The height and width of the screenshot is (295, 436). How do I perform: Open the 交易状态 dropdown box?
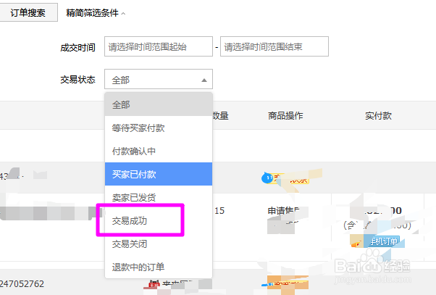pos(159,80)
